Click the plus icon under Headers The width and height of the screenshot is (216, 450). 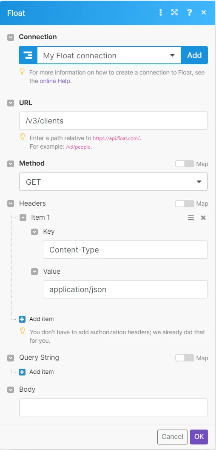click(22, 319)
